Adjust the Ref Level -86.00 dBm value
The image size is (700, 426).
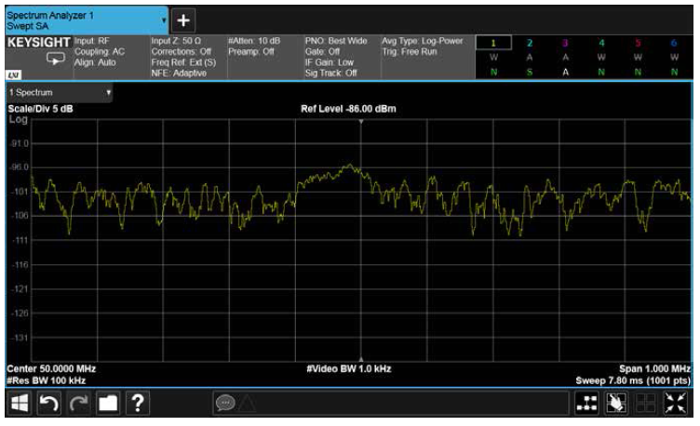click(348, 109)
